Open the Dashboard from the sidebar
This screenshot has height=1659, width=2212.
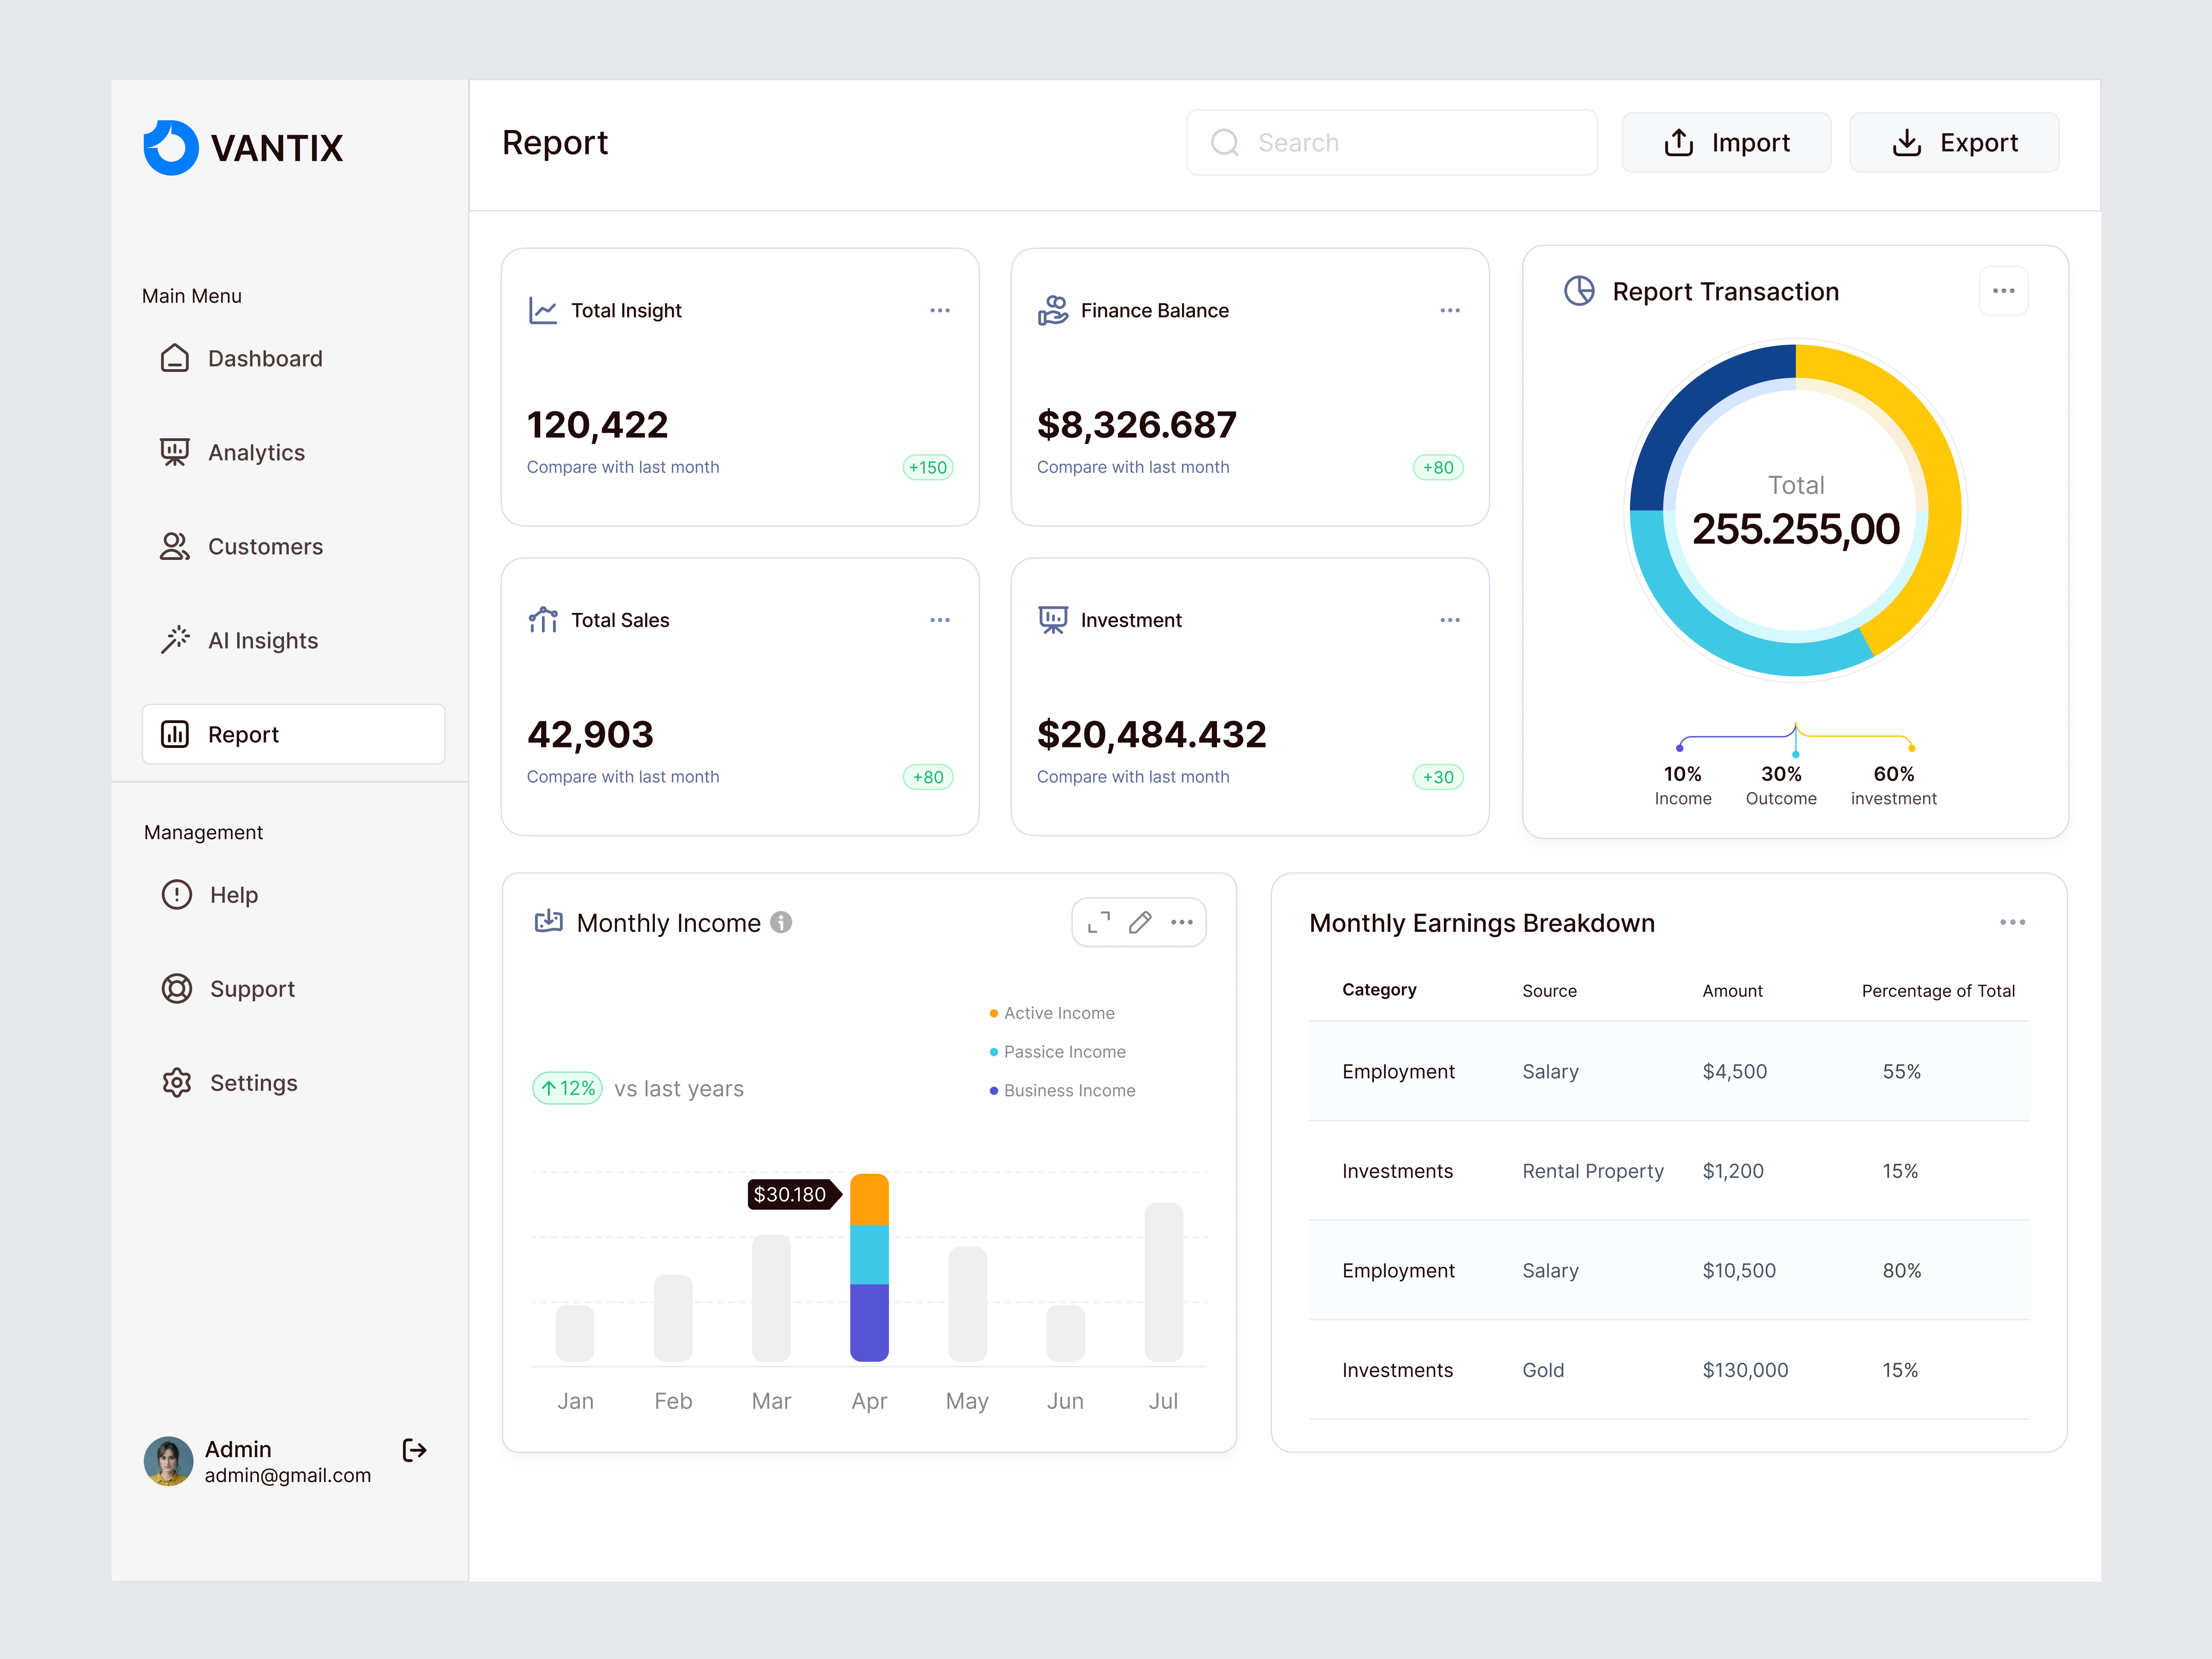[x=265, y=358]
